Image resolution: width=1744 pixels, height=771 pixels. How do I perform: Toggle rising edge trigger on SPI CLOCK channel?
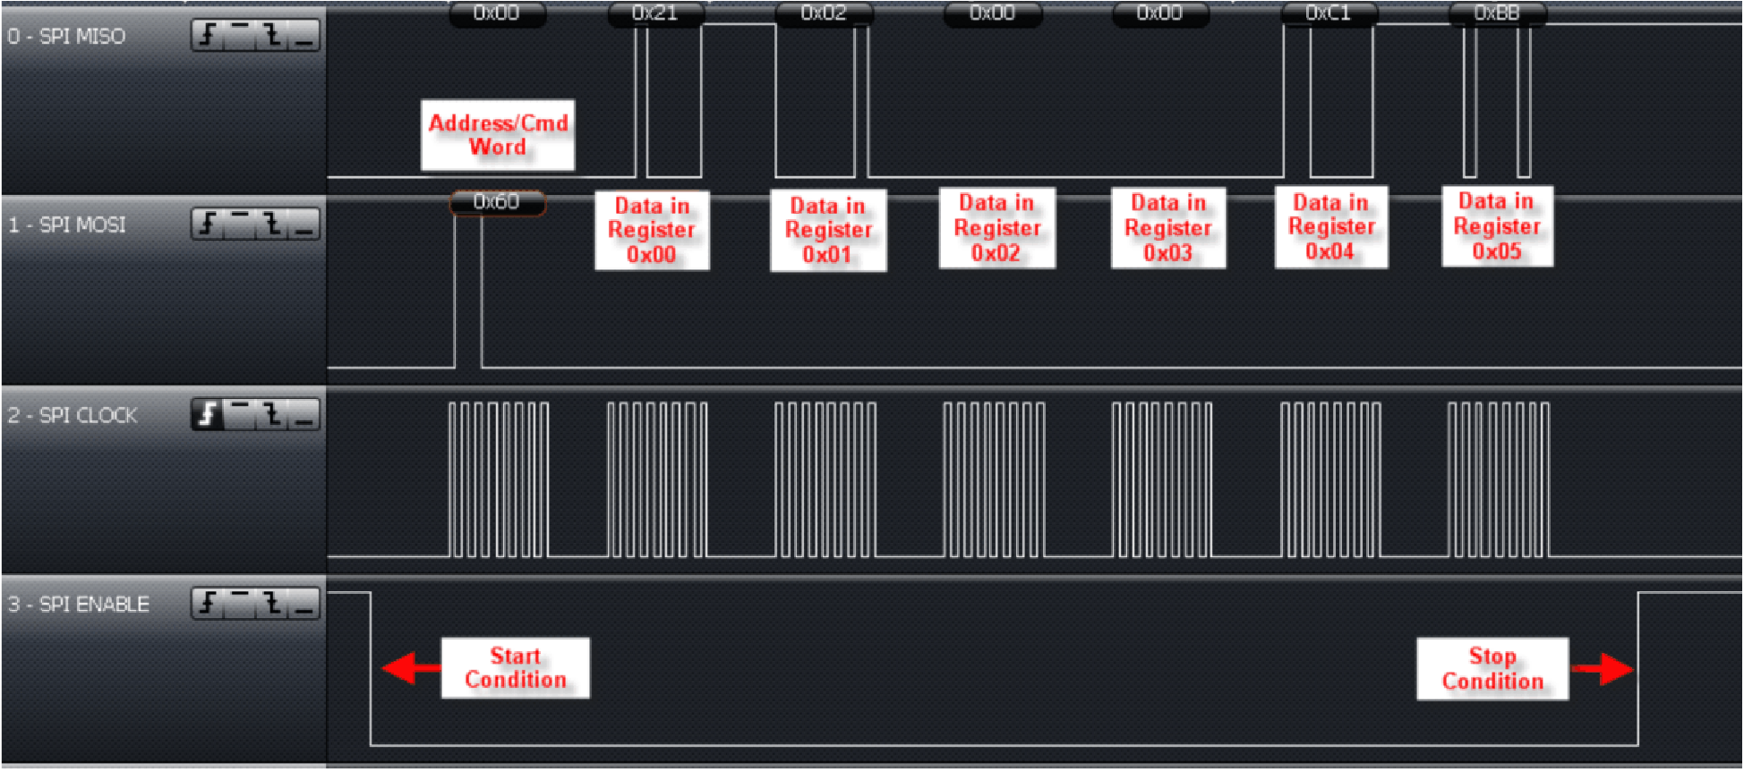point(208,415)
